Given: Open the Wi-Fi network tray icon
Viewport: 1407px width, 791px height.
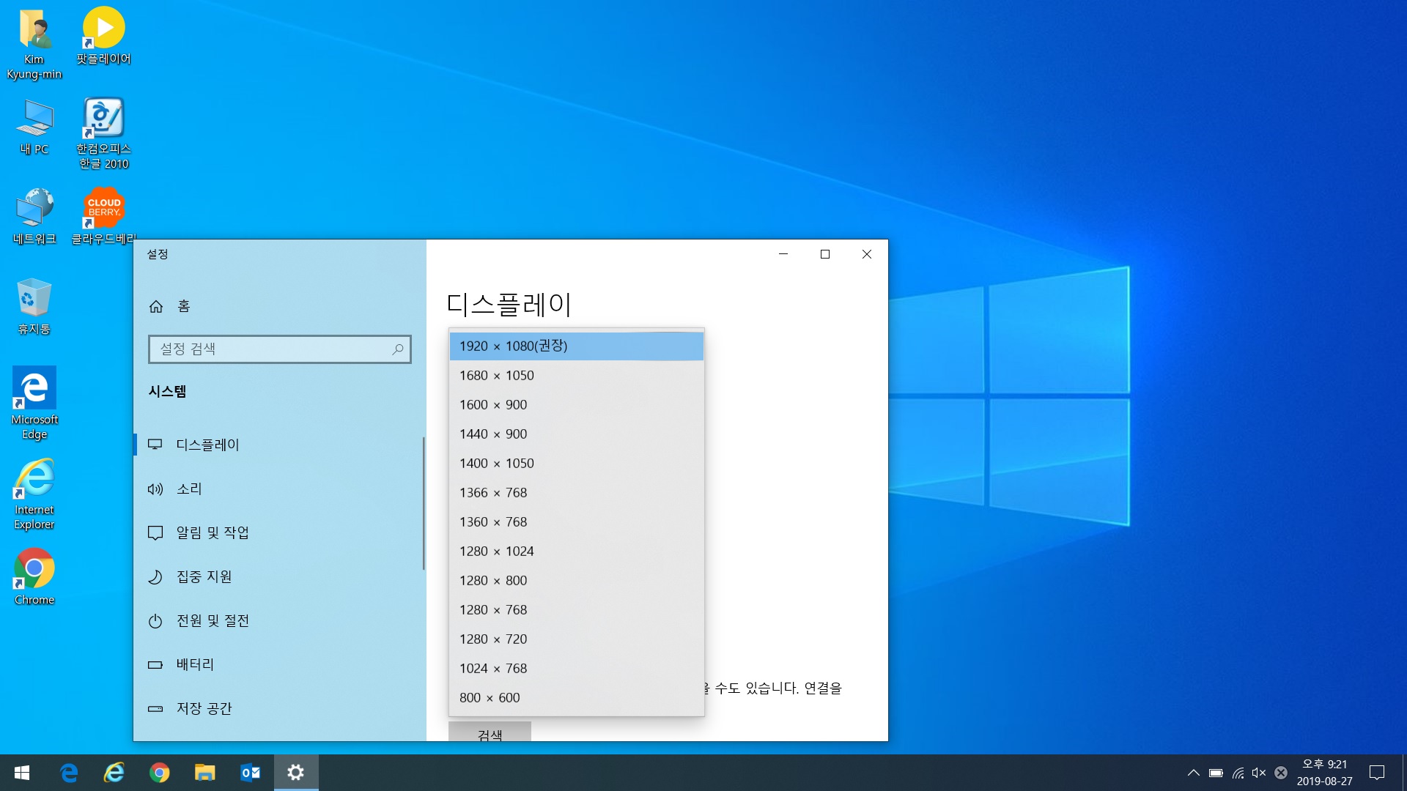Looking at the screenshot, I should coord(1238,773).
